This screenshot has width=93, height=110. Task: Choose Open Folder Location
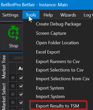(x=57, y=43)
